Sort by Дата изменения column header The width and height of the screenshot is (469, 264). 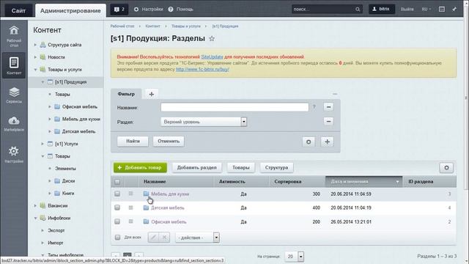[363, 182]
